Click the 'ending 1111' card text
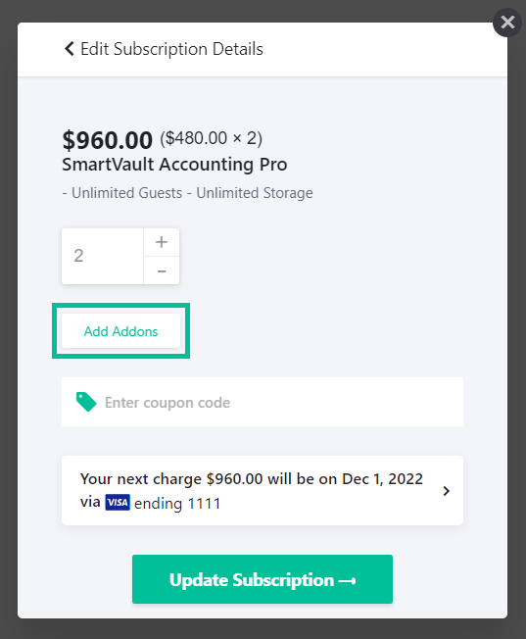 (177, 504)
